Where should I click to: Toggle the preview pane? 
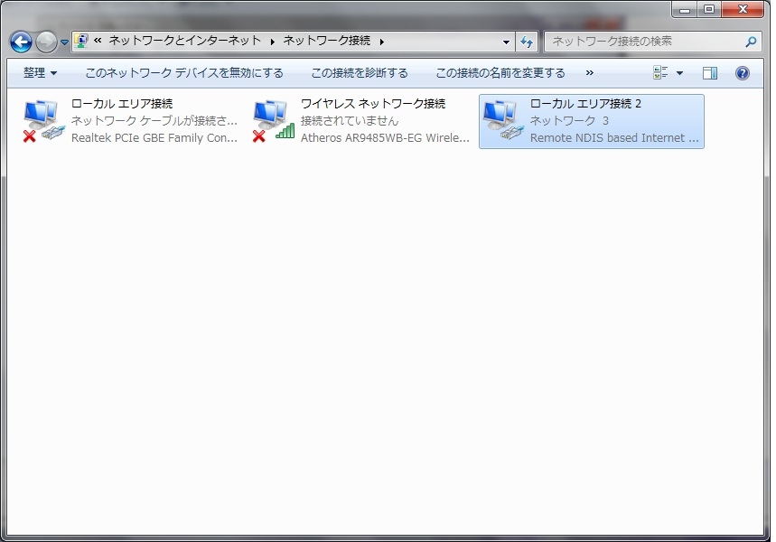[710, 73]
